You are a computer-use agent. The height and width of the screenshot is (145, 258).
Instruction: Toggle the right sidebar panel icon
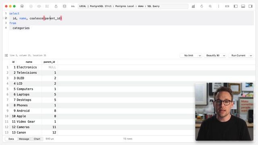[250, 6]
